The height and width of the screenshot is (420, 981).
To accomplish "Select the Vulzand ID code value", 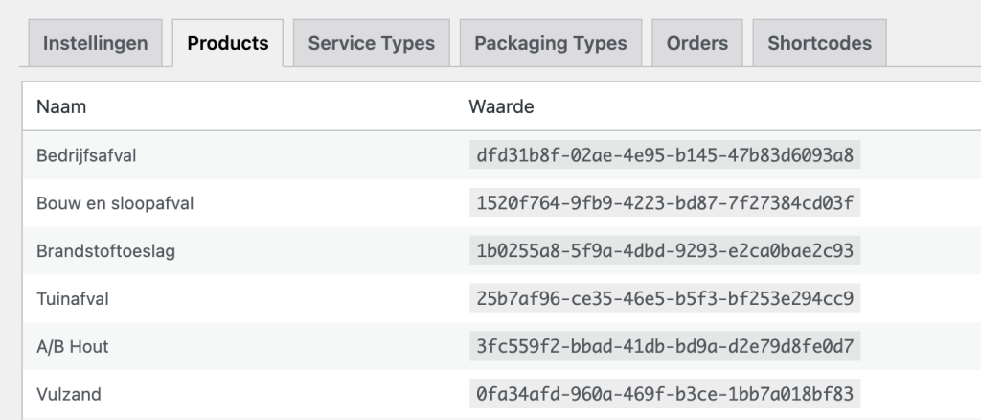I will pyautogui.click(x=664, y=394).
